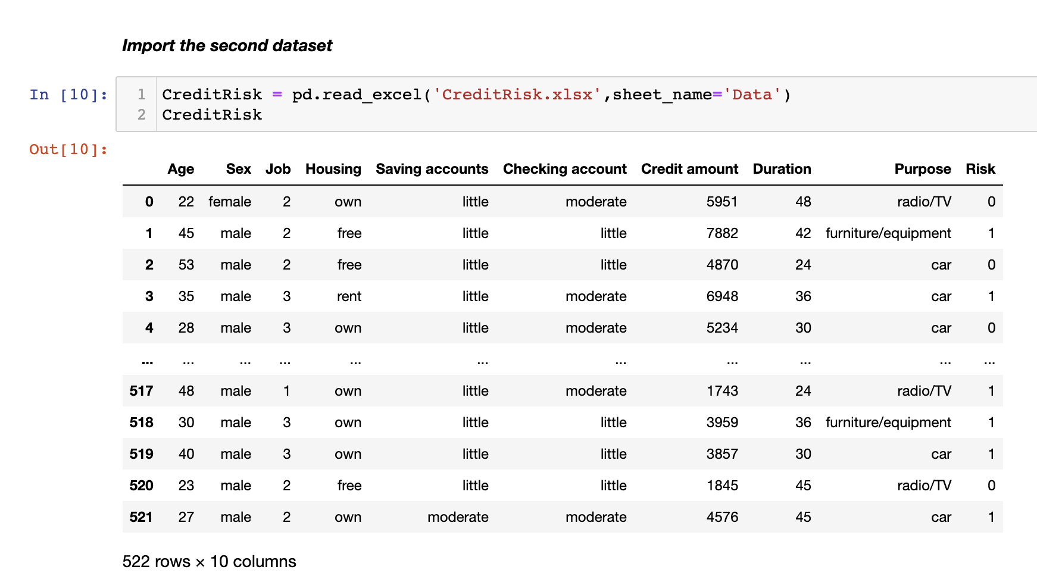Click the Purpose column header
This screenshot has height=576, width=1037.
[922, 169]
